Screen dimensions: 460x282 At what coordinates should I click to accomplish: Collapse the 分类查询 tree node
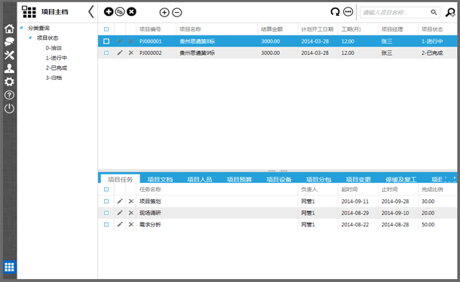click(x=21, y=28)
